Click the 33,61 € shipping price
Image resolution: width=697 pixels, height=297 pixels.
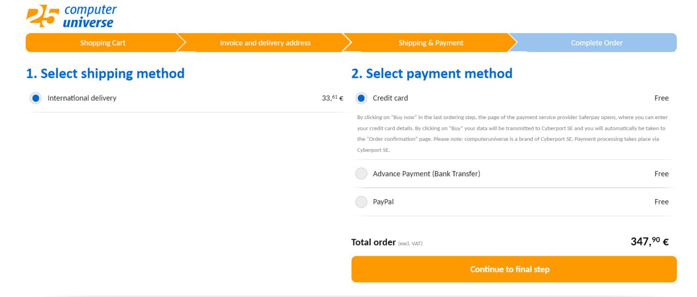coord(333,98)
